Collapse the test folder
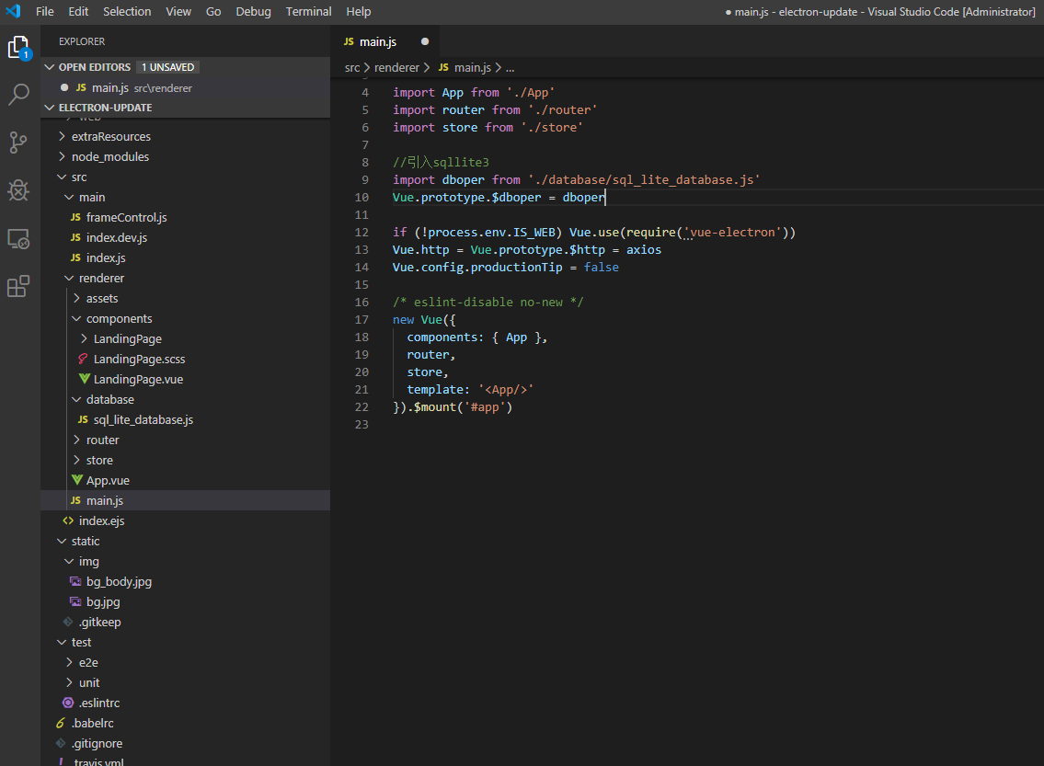1044x766 pixels. pos(62,642)
